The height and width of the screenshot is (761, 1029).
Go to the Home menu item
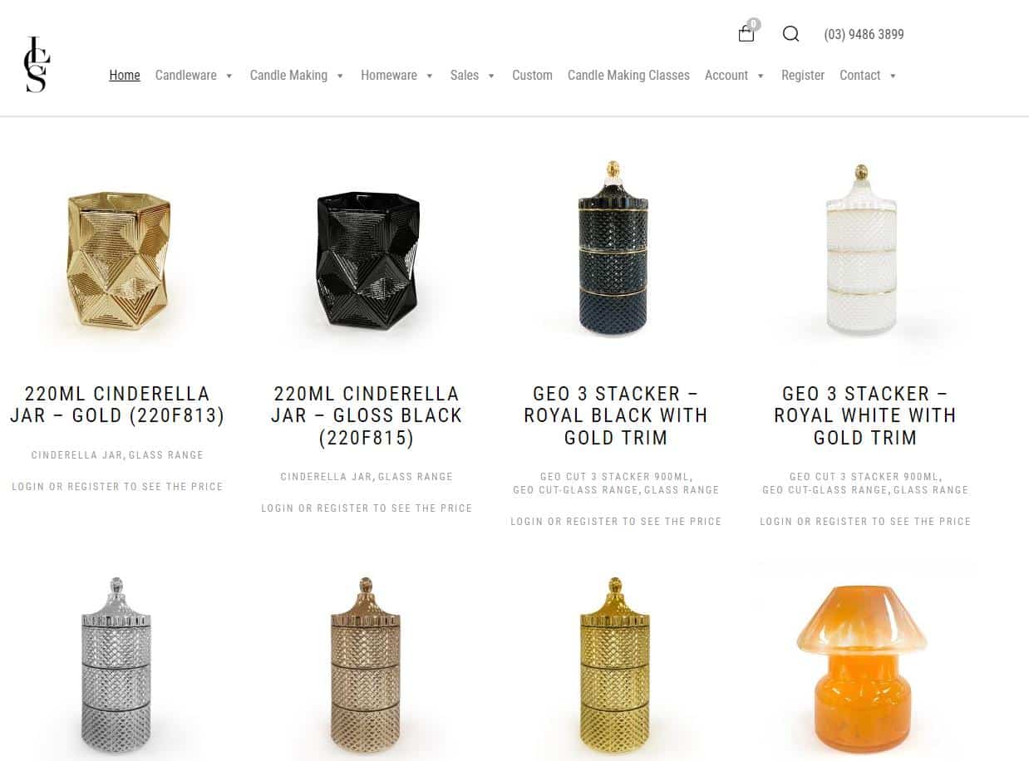pyautogui.click(x=125, y=75)
